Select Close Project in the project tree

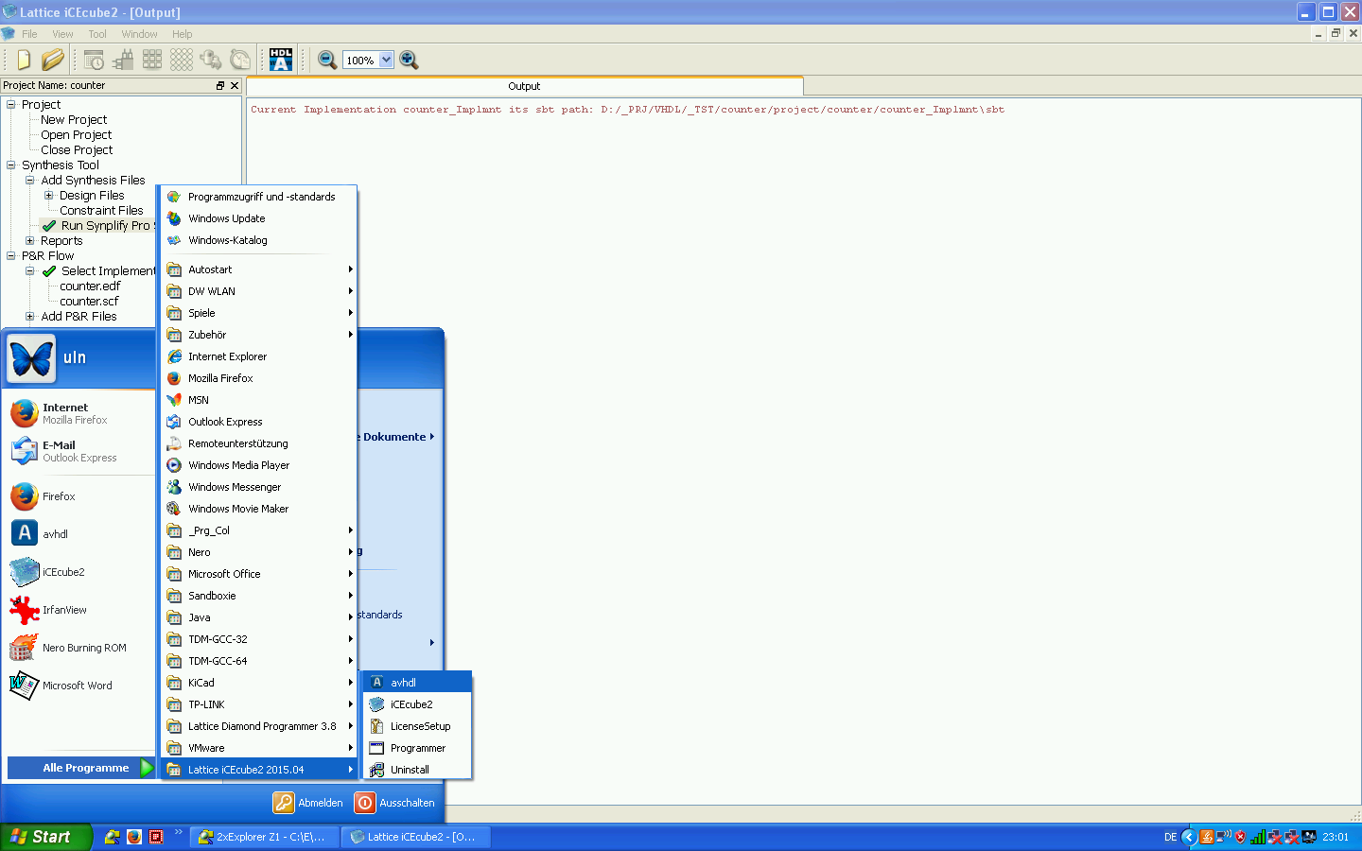click(77, 149)
